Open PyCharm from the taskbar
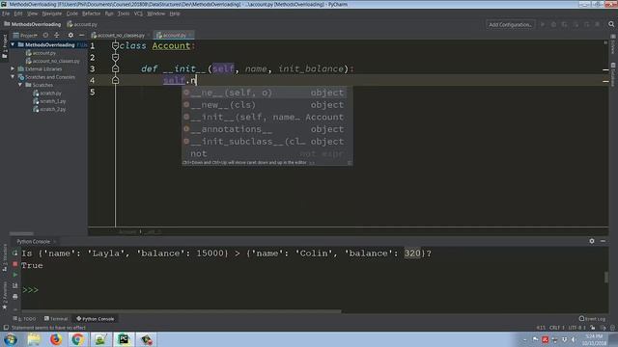Screen dimensions: 618x347 [x=124, y=339]
